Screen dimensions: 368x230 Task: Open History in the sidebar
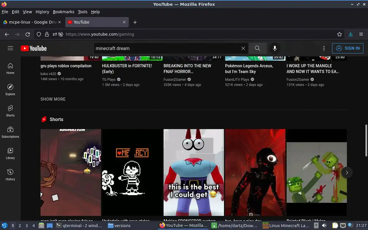[x=10, y=175]
